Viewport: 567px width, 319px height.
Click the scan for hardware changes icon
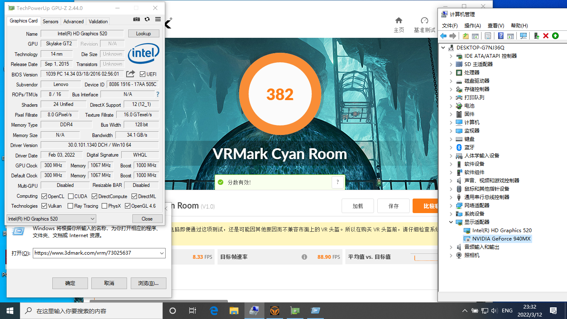coord(523,36)
